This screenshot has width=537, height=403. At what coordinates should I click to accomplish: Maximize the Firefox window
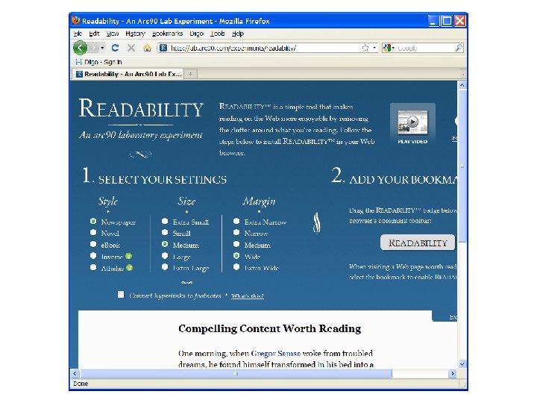447,21
